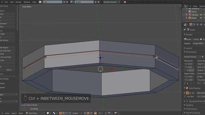The width and height of the screenshot is (205, 115).
Task: Enable the Full Sample checkbox
Action: point(185,96)
